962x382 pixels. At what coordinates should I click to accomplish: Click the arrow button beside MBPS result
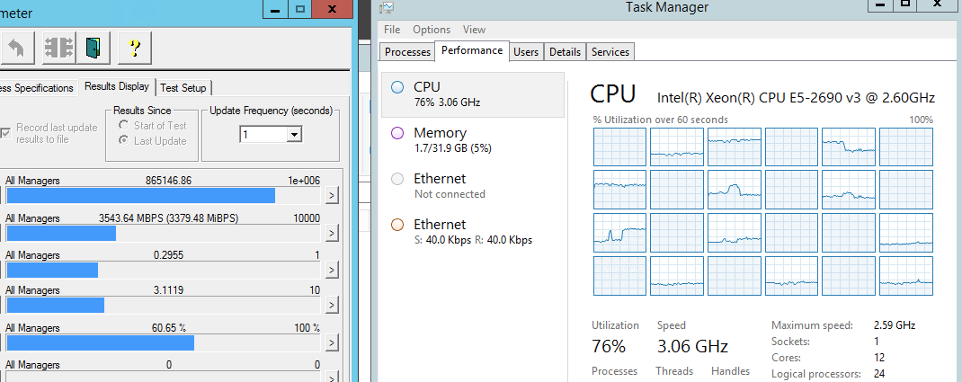click(x=332, y=233)
